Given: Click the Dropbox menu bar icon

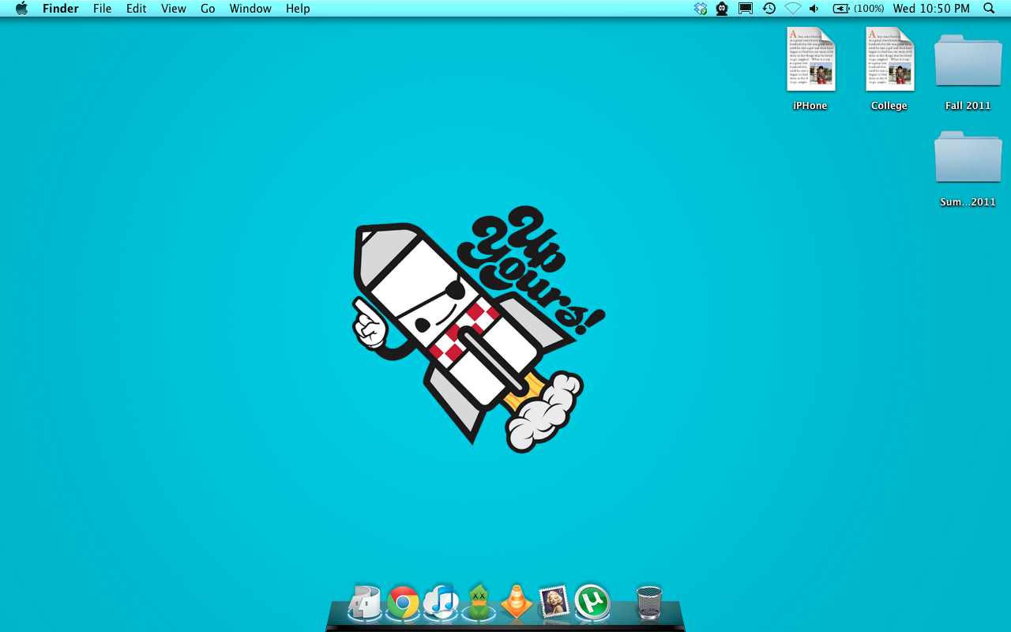Looking at the screenshot, I should 701,9.
